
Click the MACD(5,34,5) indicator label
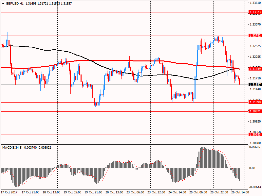tap(12, 148)
